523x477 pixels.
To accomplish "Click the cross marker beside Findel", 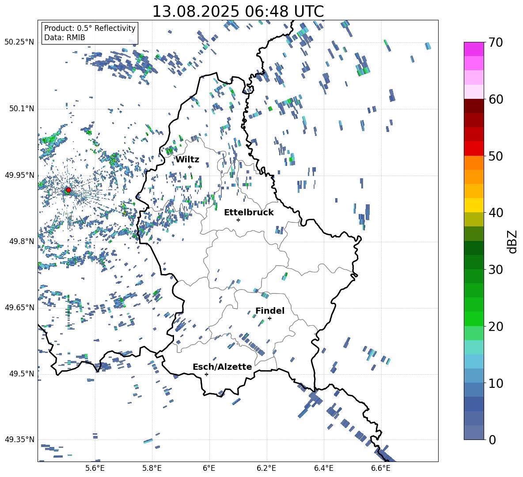I will [269, 319].
